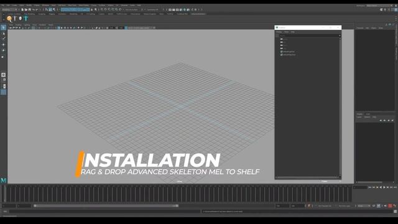
Task: Switch to single perspective view layout
Action: click(x=3, y=75)
